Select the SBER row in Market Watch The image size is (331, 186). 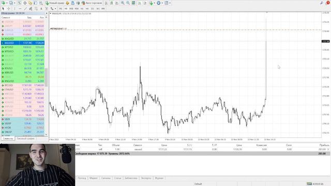(23, 119)
